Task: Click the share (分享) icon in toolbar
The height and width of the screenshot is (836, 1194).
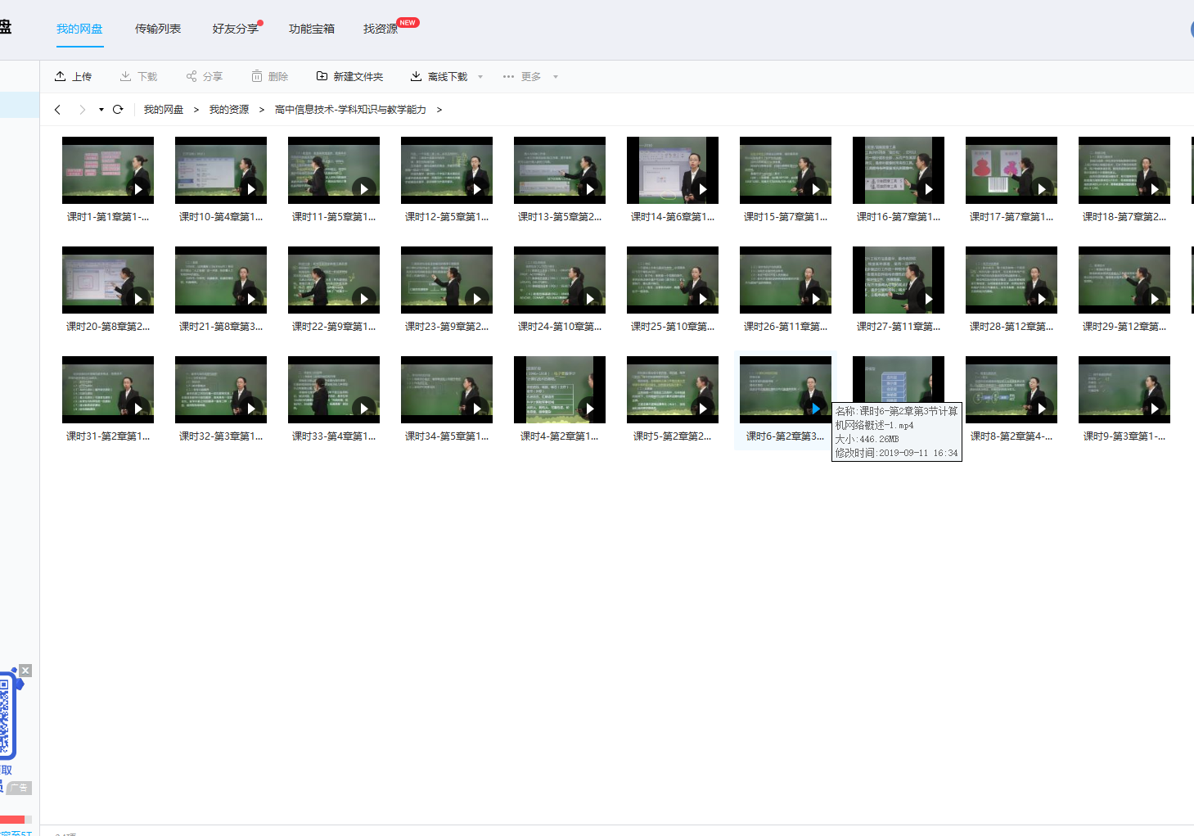Action: point(191,76)
